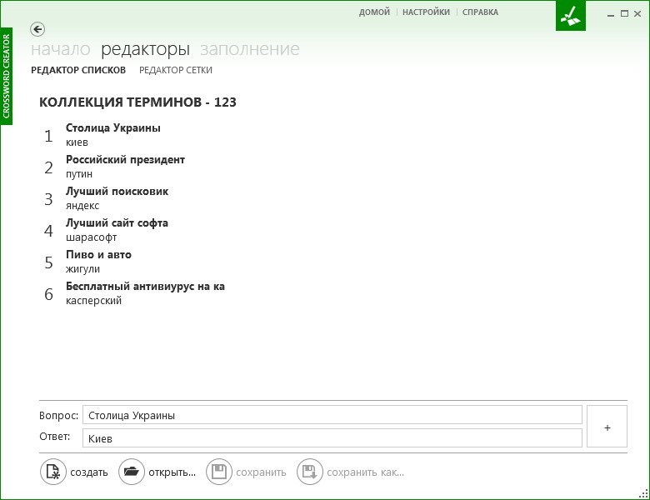Screen dimensions: 650x500
Task: Click the КОЛЛЕКЦИЯ ТЕРМИНОВ - 123 heading
Action: tap(137, 102)
